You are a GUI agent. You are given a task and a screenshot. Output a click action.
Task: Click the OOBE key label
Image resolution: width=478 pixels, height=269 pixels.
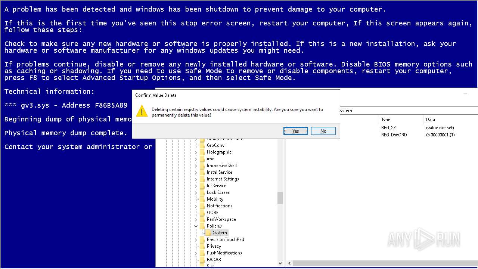(212, 213)
